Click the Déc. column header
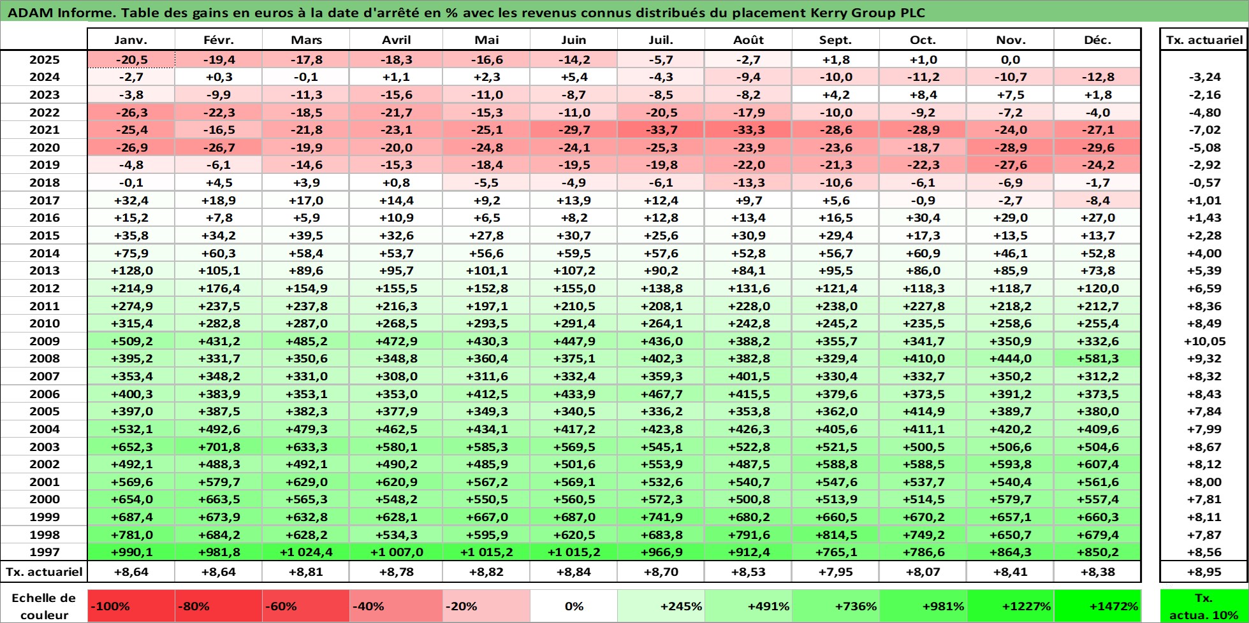1249x623 pixels. coord(1097,39)
